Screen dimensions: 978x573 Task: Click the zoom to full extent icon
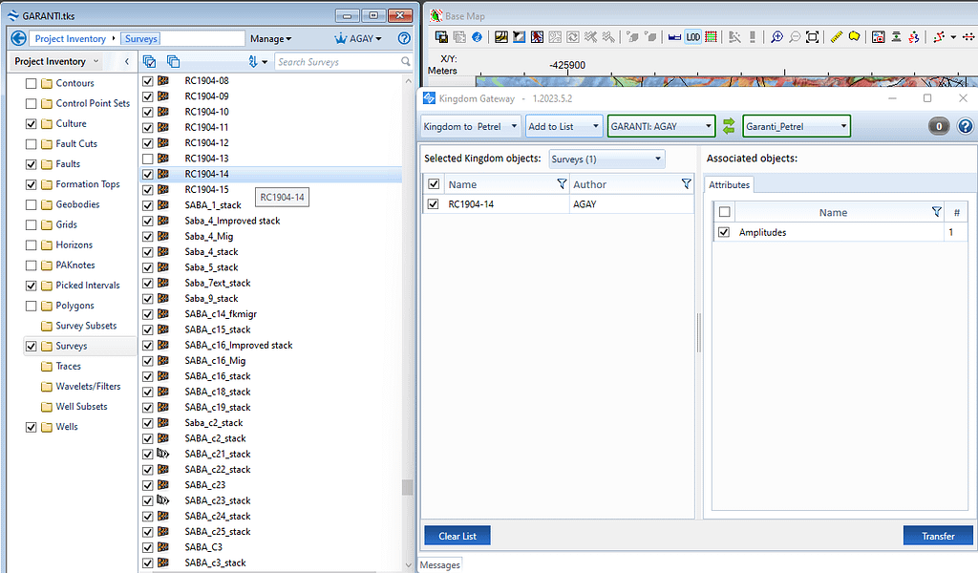point(812,37)
